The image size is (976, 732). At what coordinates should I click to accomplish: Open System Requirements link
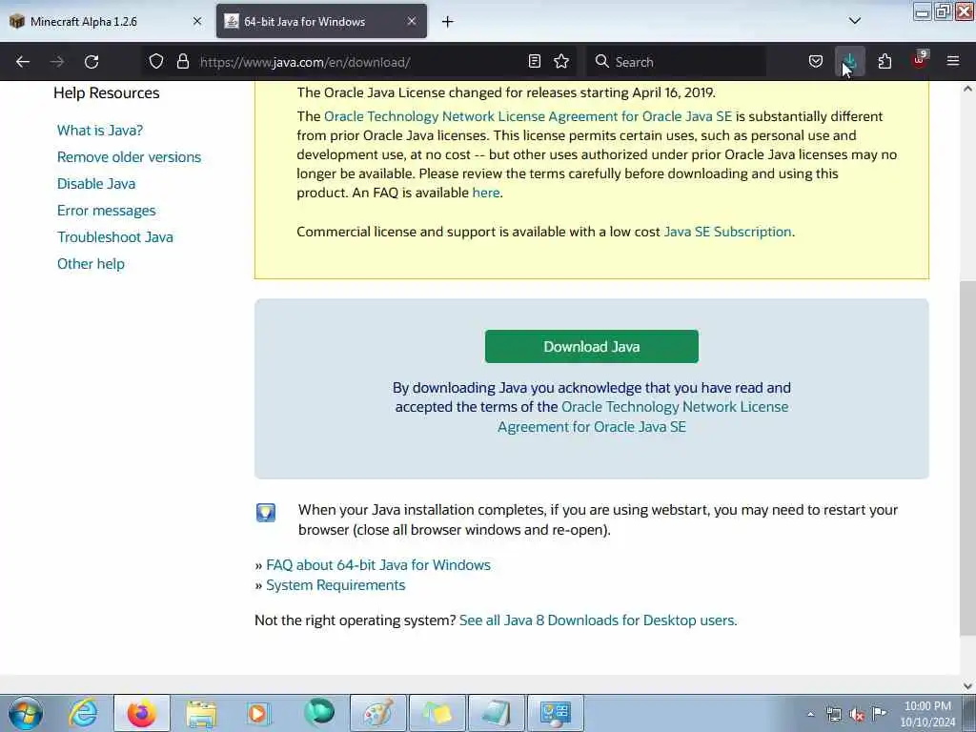click(335, 585)
